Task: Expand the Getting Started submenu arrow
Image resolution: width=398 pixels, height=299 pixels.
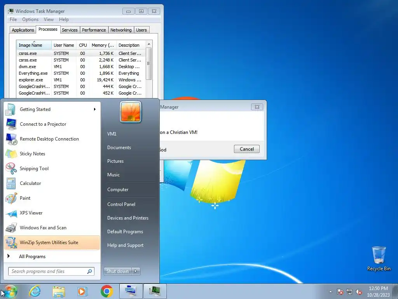Action: pos(95,109)
